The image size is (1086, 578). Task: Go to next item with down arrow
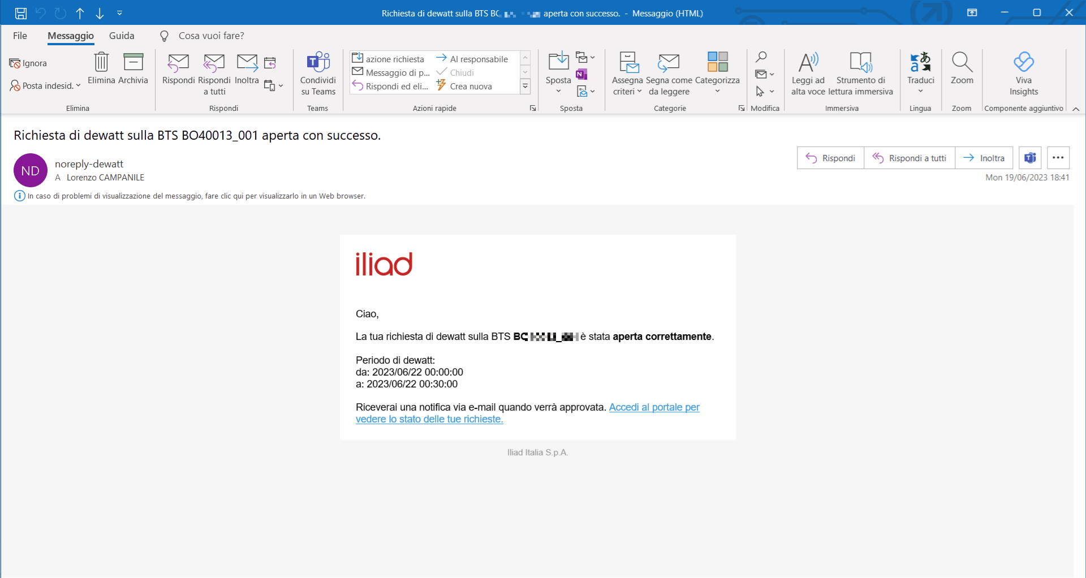100,13
